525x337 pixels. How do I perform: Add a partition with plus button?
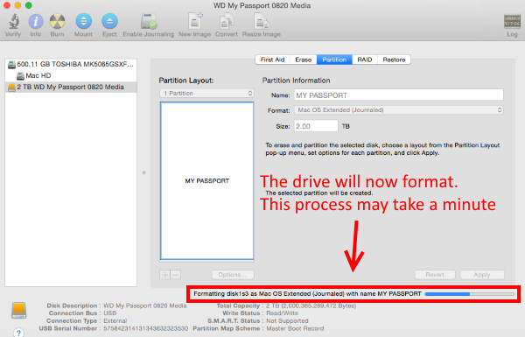(165, 275)
